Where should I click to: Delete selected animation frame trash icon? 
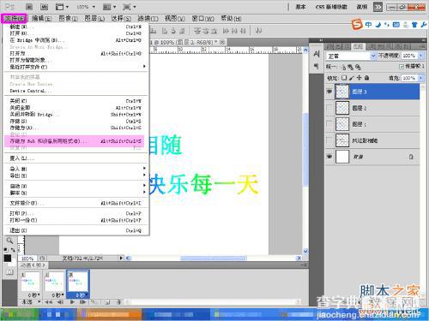click(x=118, y=301)
